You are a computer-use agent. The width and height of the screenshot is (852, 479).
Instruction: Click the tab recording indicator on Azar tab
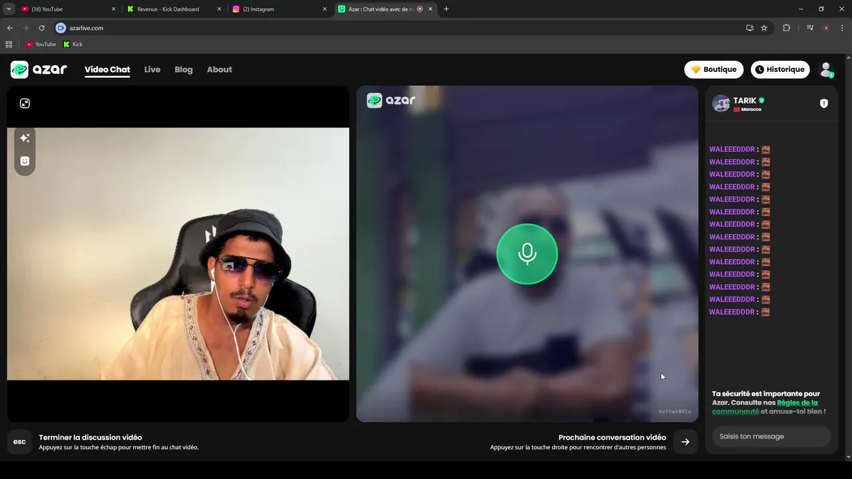[420, 9]
